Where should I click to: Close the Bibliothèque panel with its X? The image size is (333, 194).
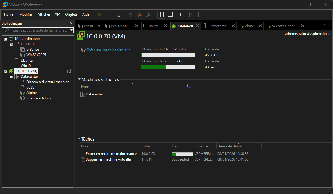(x=71, y=23)
